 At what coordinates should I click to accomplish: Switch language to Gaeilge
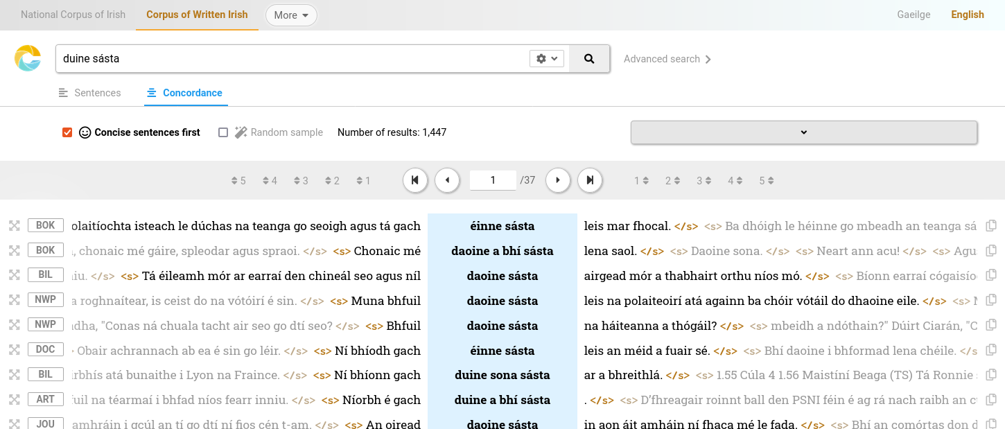[x=914, y=15]
